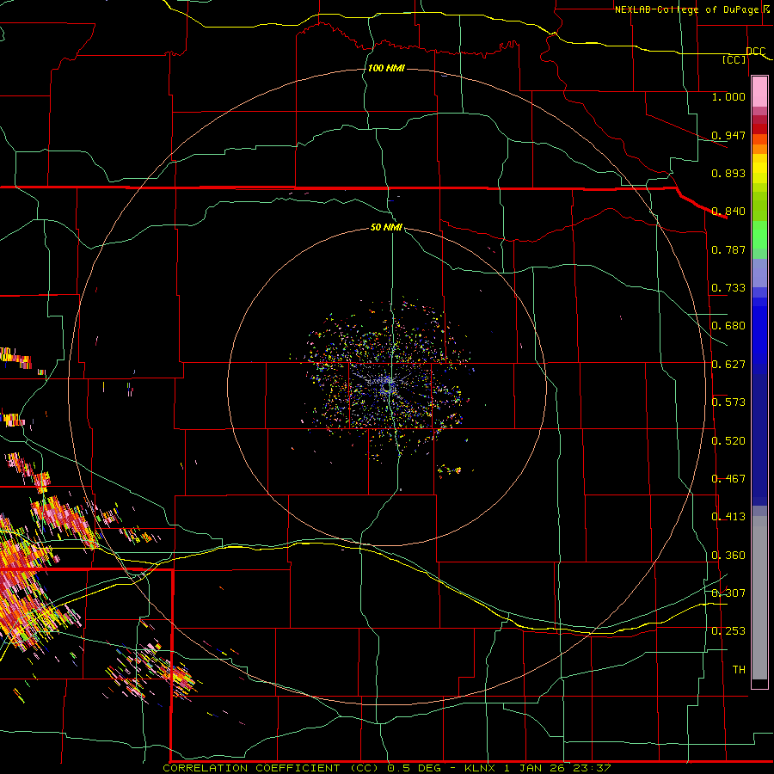Click the 0.893 color scale value
Viewport: 774px width, 774px height.
coord(728,173)
